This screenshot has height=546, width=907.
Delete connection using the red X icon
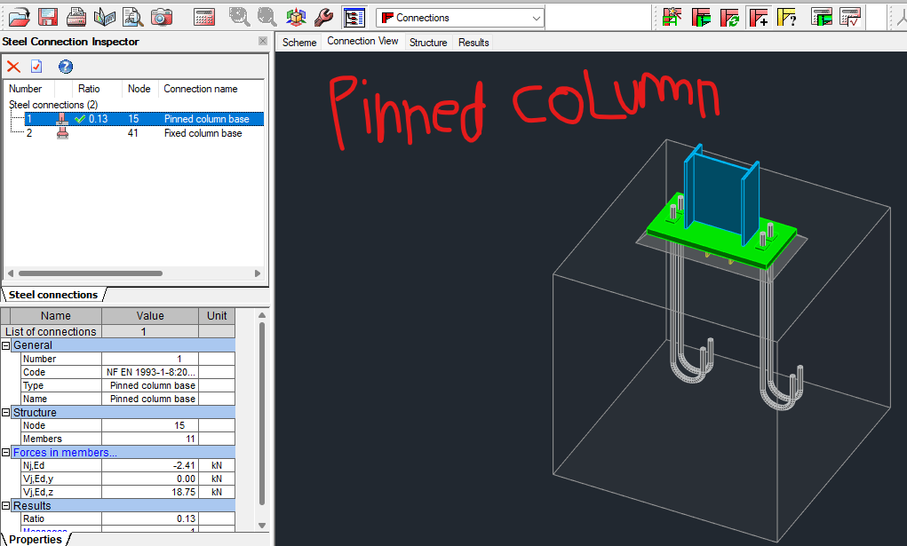pyautogui.click(x=12, y=67)
